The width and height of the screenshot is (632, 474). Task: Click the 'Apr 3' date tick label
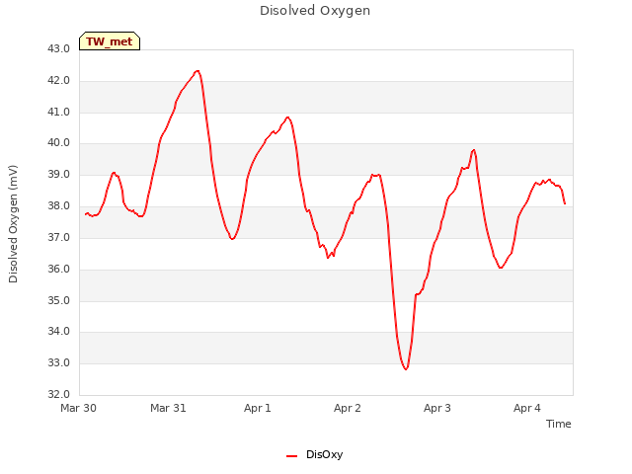click(x=436, y=408)
